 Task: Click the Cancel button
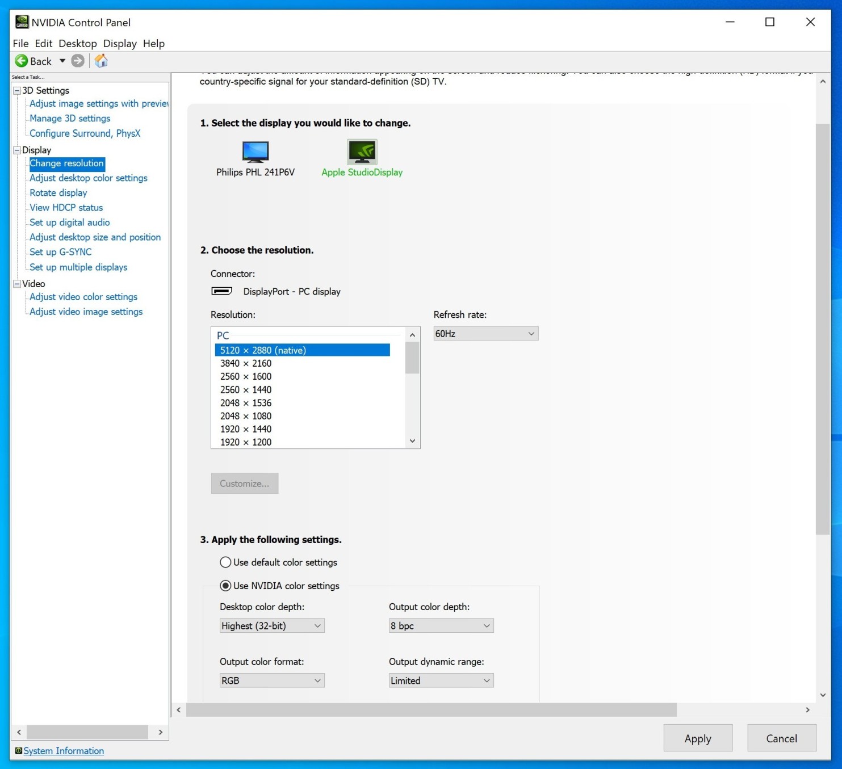[x=781, y=738]
